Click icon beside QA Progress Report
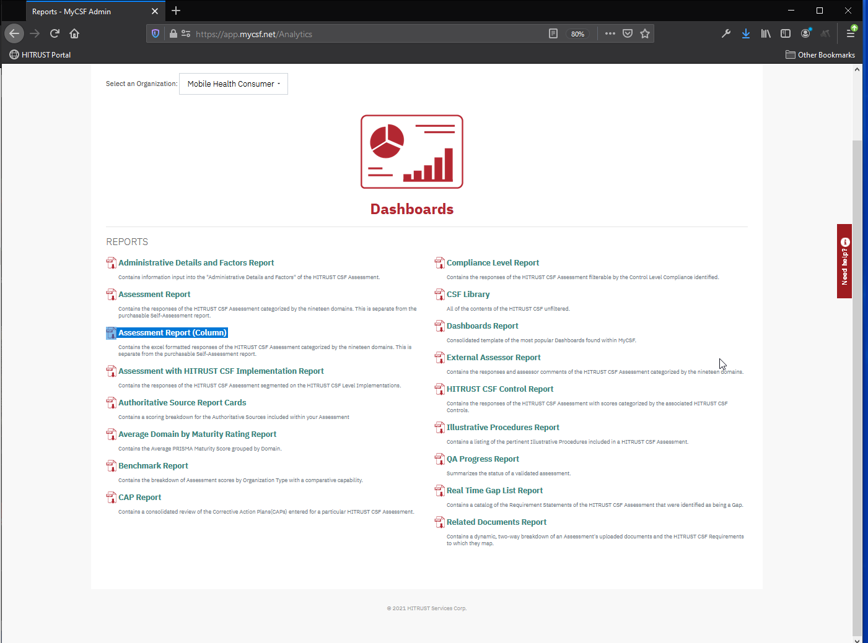 [x=440, y=459]
